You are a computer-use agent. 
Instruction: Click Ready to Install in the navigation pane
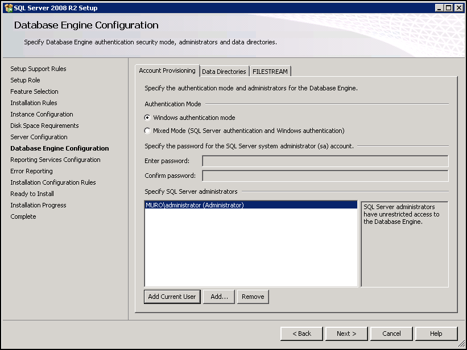(32, 194)
